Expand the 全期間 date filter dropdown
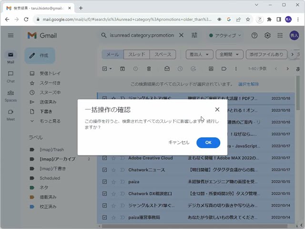The width and height of the screenshot is (305, 229). coord(229,54)
